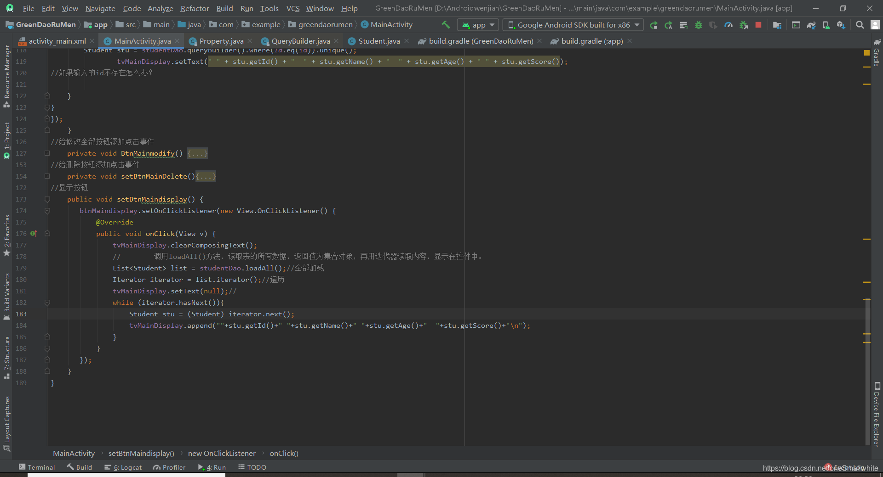Open the Refactor menu
The height and width of the screenshot is (477, 883).
[x=195, y=8]
